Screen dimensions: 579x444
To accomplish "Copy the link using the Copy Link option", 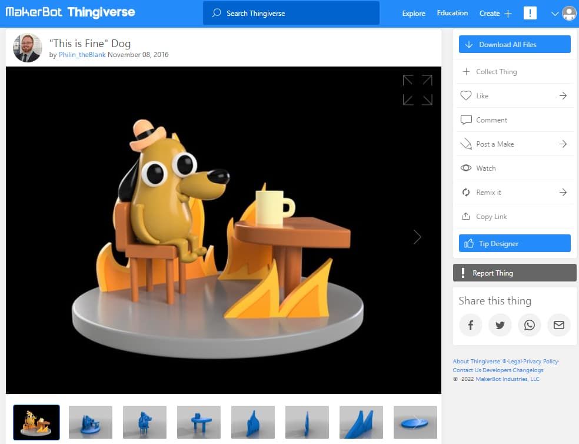I will [489, 217].
